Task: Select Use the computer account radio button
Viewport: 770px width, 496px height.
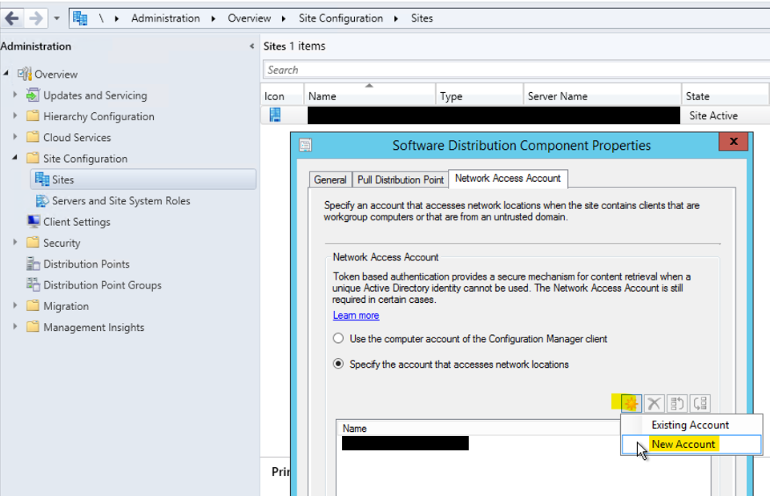Action: coord(338,338)
